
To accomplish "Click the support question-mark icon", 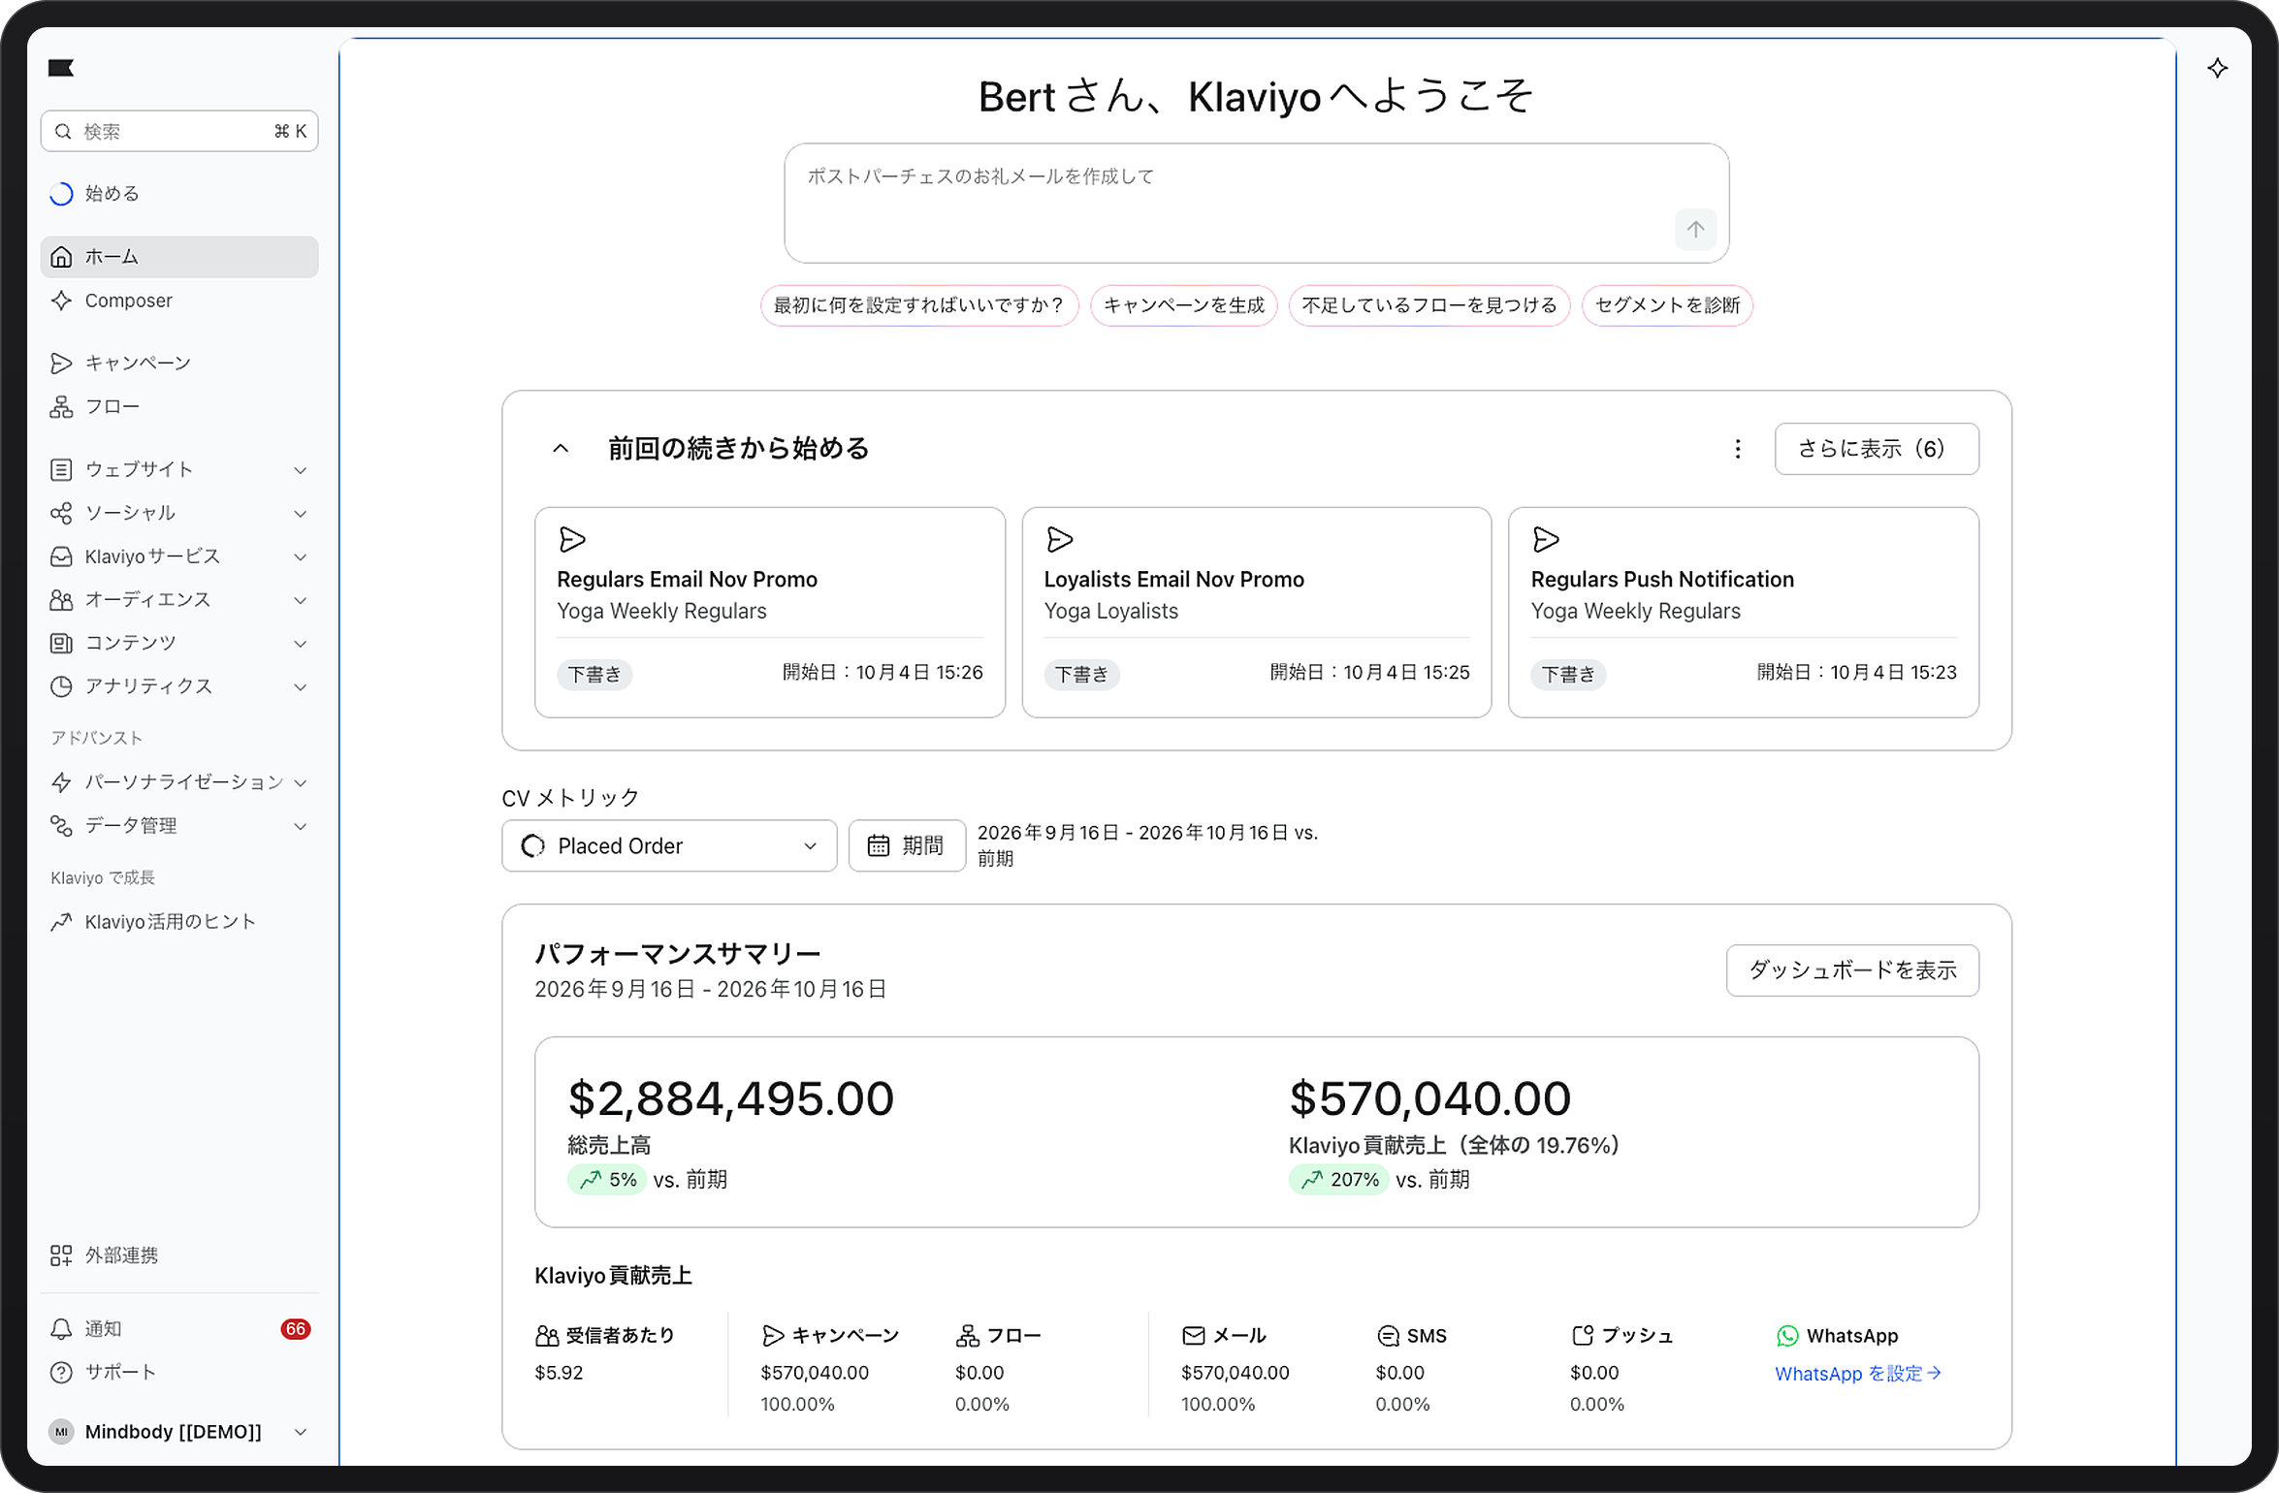I will (x=61, y=1373).
